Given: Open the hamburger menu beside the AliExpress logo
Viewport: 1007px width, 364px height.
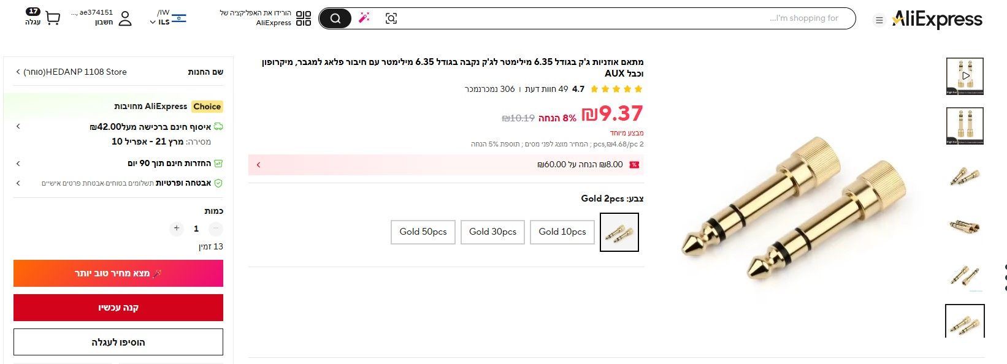Looking at the screenshot, I should coord(878,18).
